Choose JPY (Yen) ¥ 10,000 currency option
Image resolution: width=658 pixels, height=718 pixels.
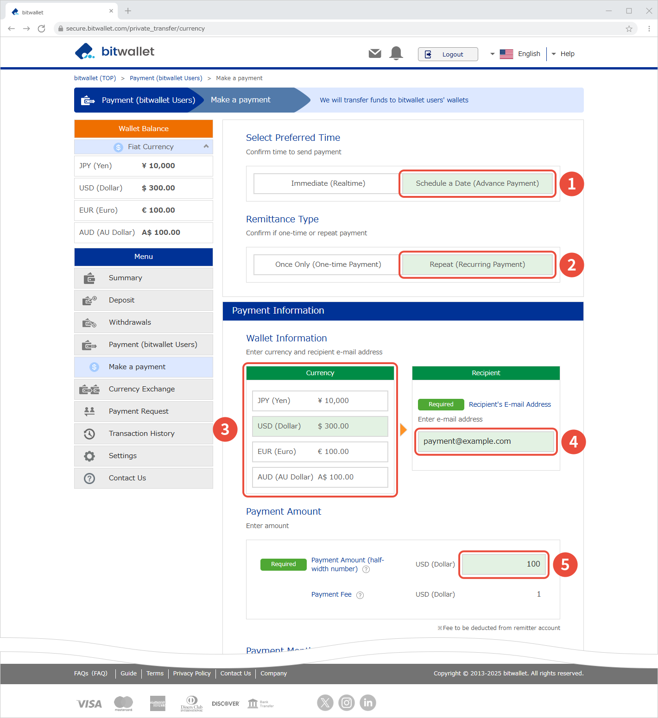click(320, 401)
